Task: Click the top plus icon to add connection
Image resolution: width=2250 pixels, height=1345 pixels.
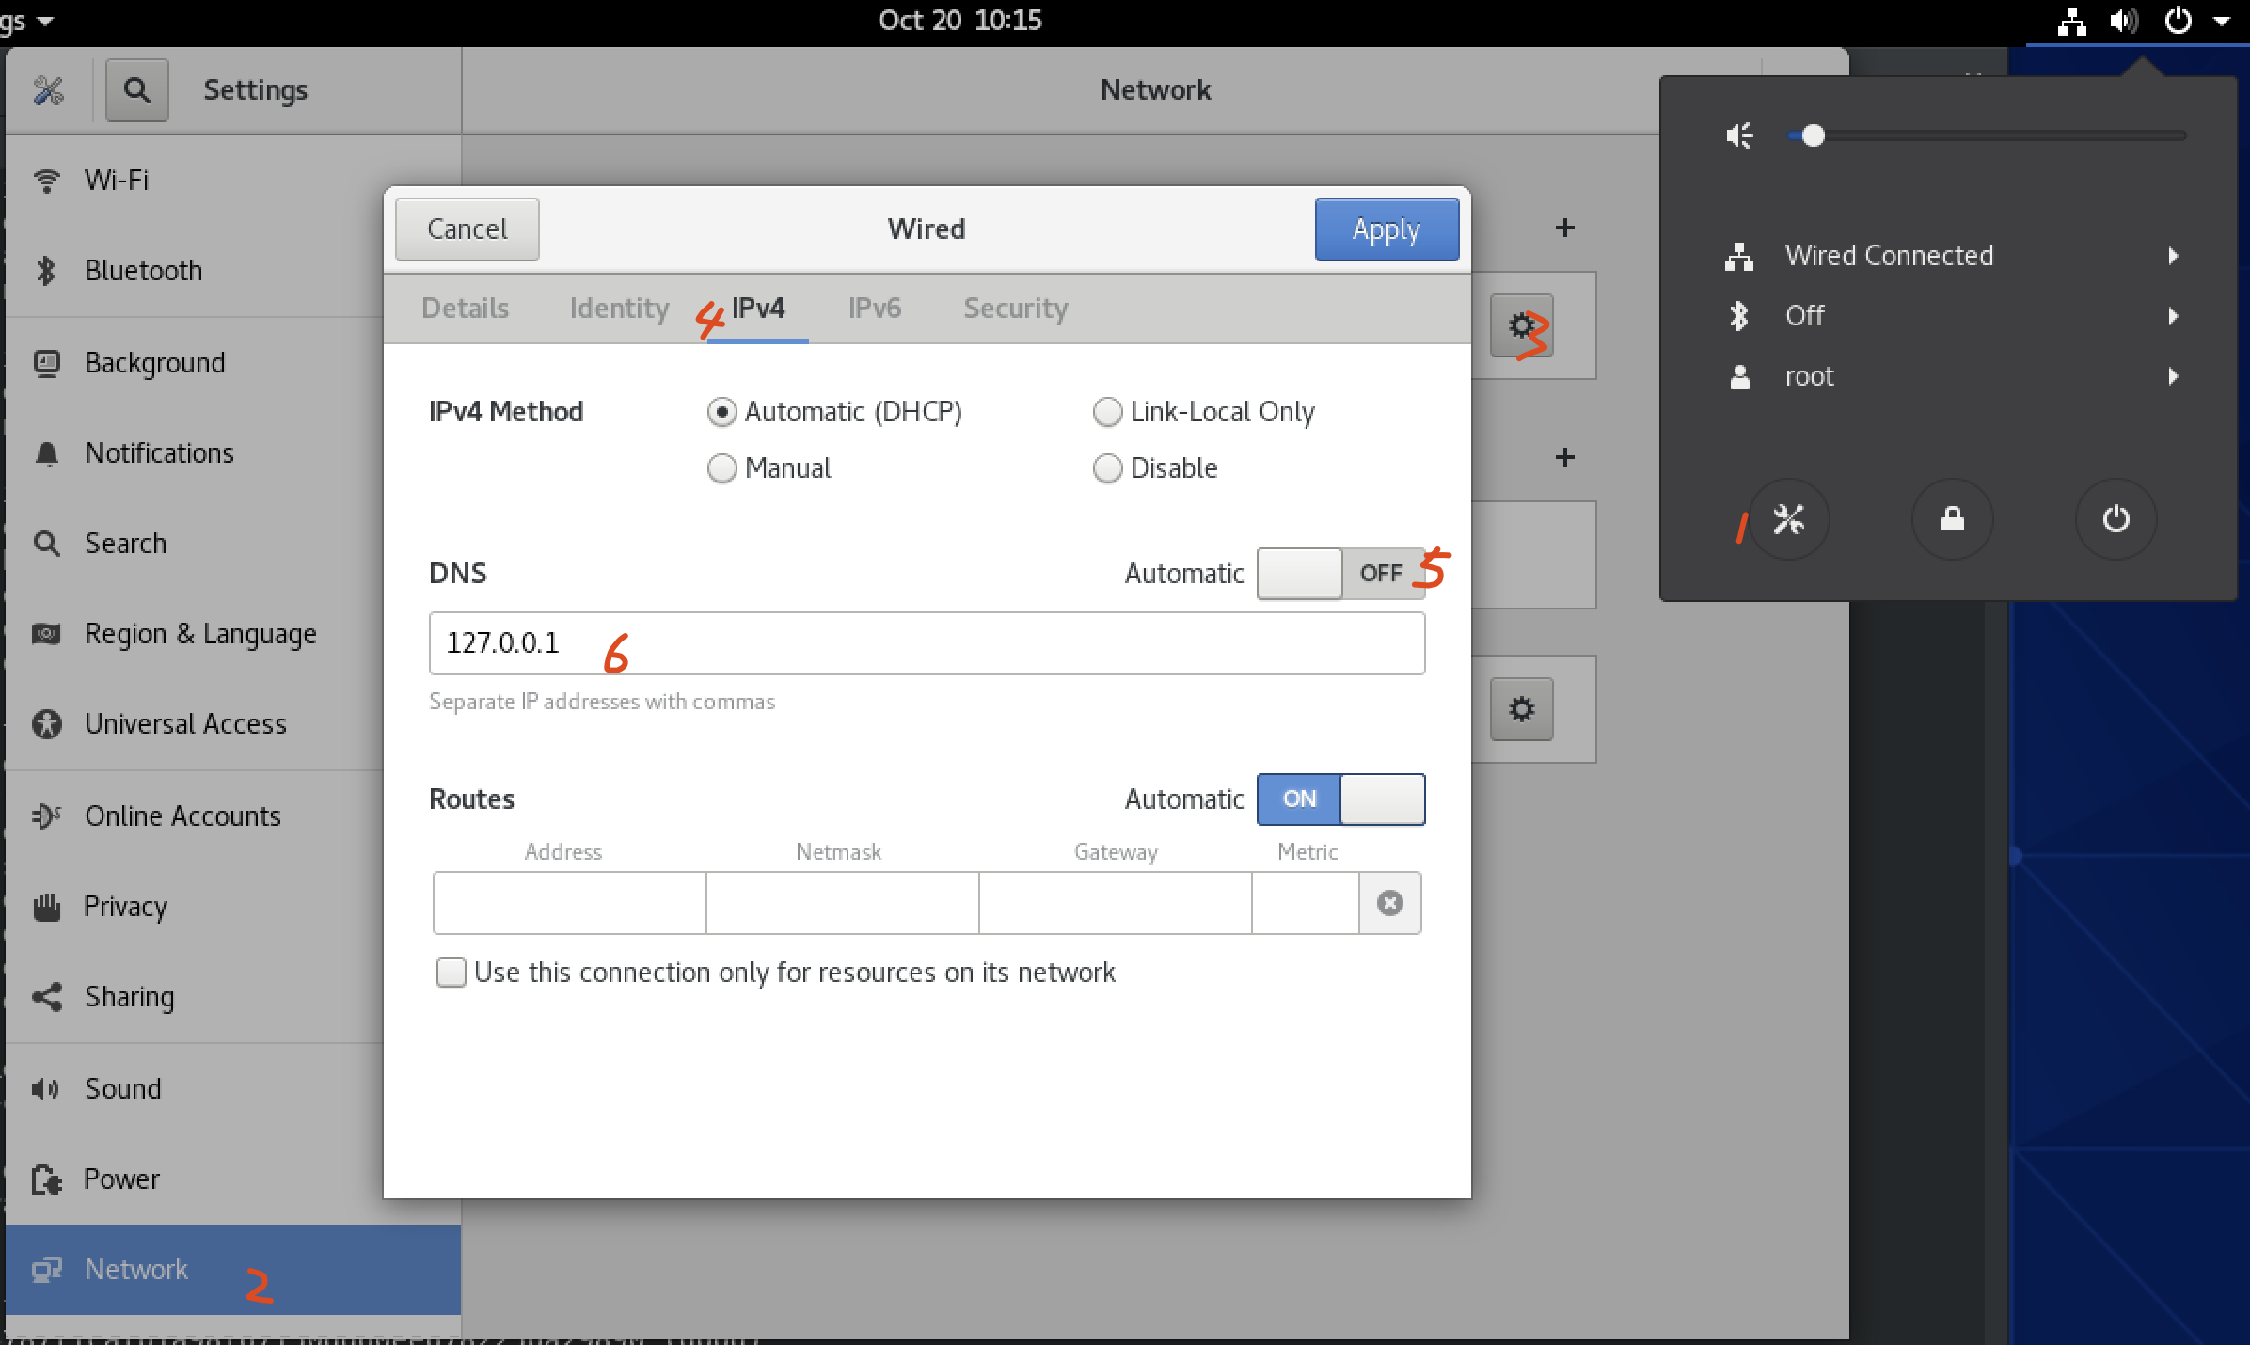Action: click(1564, 228)
